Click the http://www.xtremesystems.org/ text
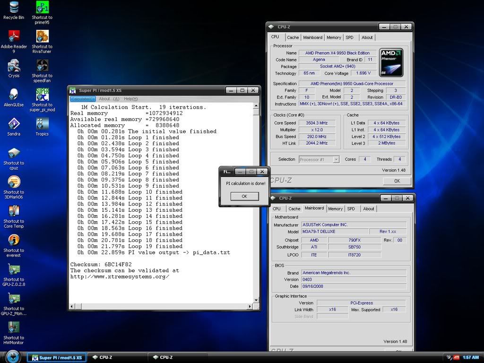Image resolution: width=484 pixels, height=363 pixels. tap(120, 277)
